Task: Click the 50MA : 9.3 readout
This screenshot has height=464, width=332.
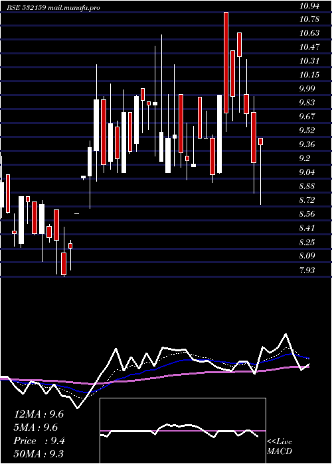Action: click(x=39, y=454)
